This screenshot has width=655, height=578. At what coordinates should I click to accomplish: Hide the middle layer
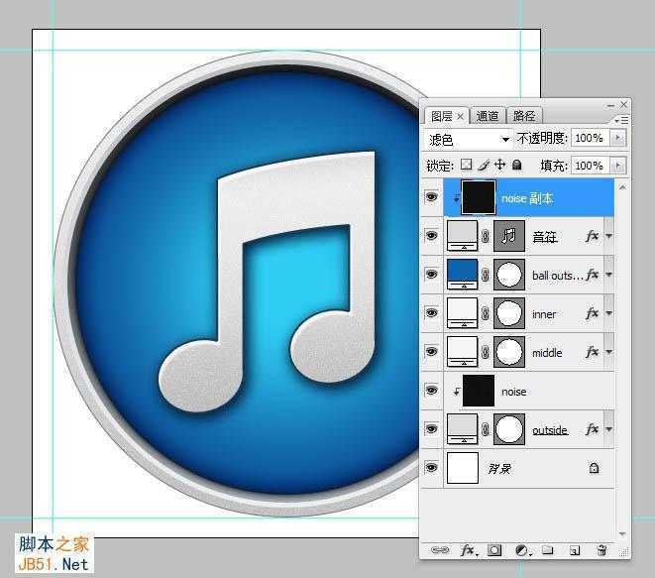431,352
